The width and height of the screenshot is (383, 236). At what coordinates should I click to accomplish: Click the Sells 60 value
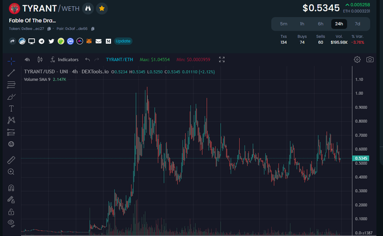point(320,42)
